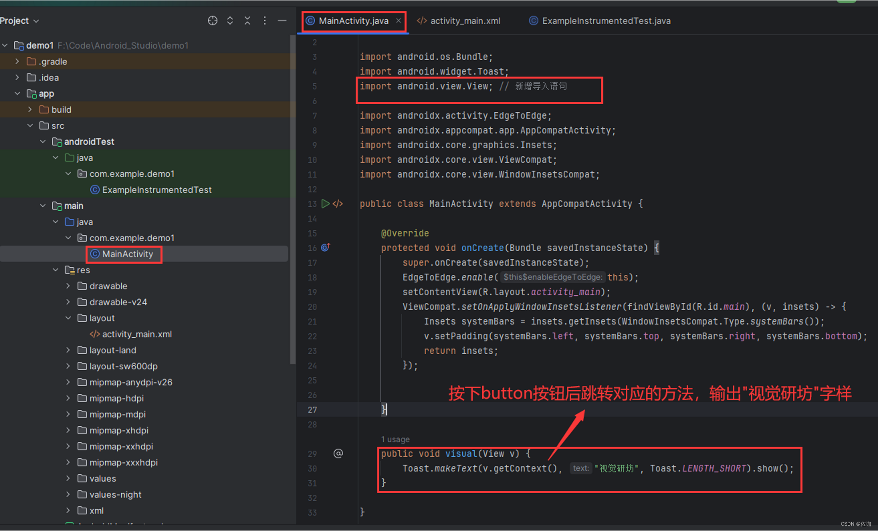Expand the drawable-v24 folder

68,302
